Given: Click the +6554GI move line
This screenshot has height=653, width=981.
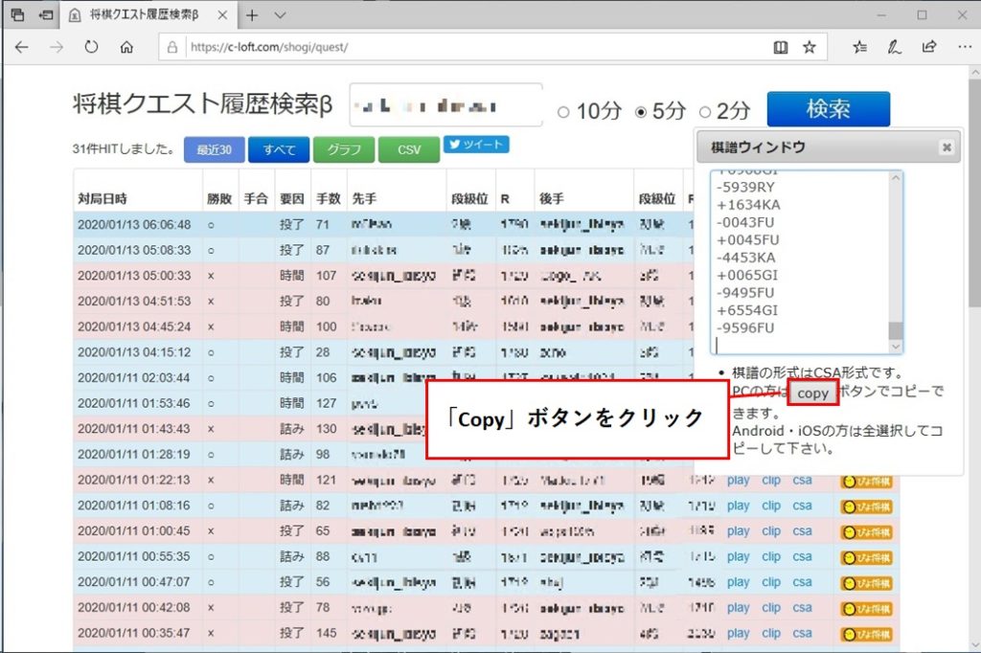Looking at the screenshot, I should 747,310.
